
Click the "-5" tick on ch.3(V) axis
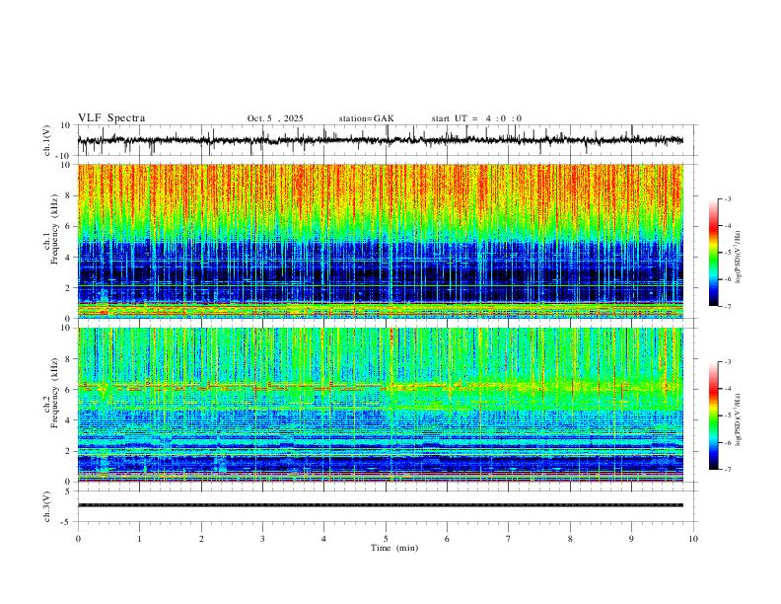point(67,522)
